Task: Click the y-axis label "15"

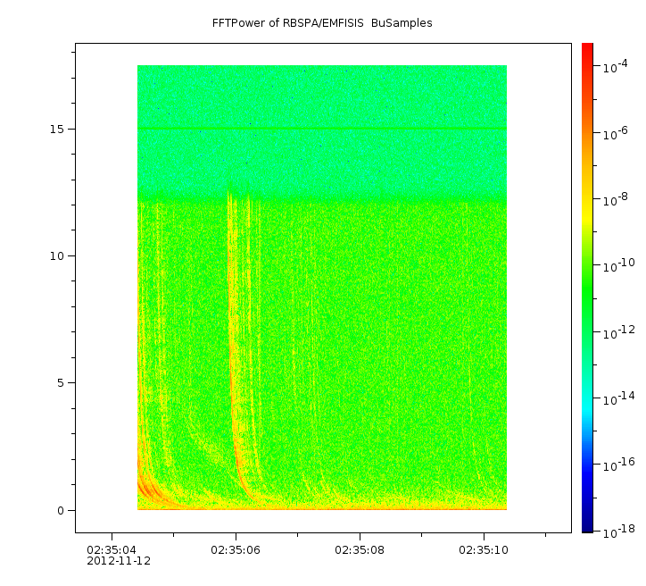Action: coord(57,129)
